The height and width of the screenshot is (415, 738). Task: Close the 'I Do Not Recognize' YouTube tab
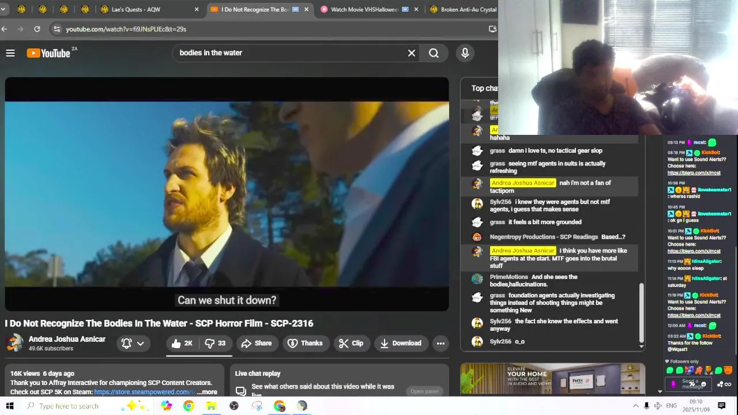click(x=306, y=9)
